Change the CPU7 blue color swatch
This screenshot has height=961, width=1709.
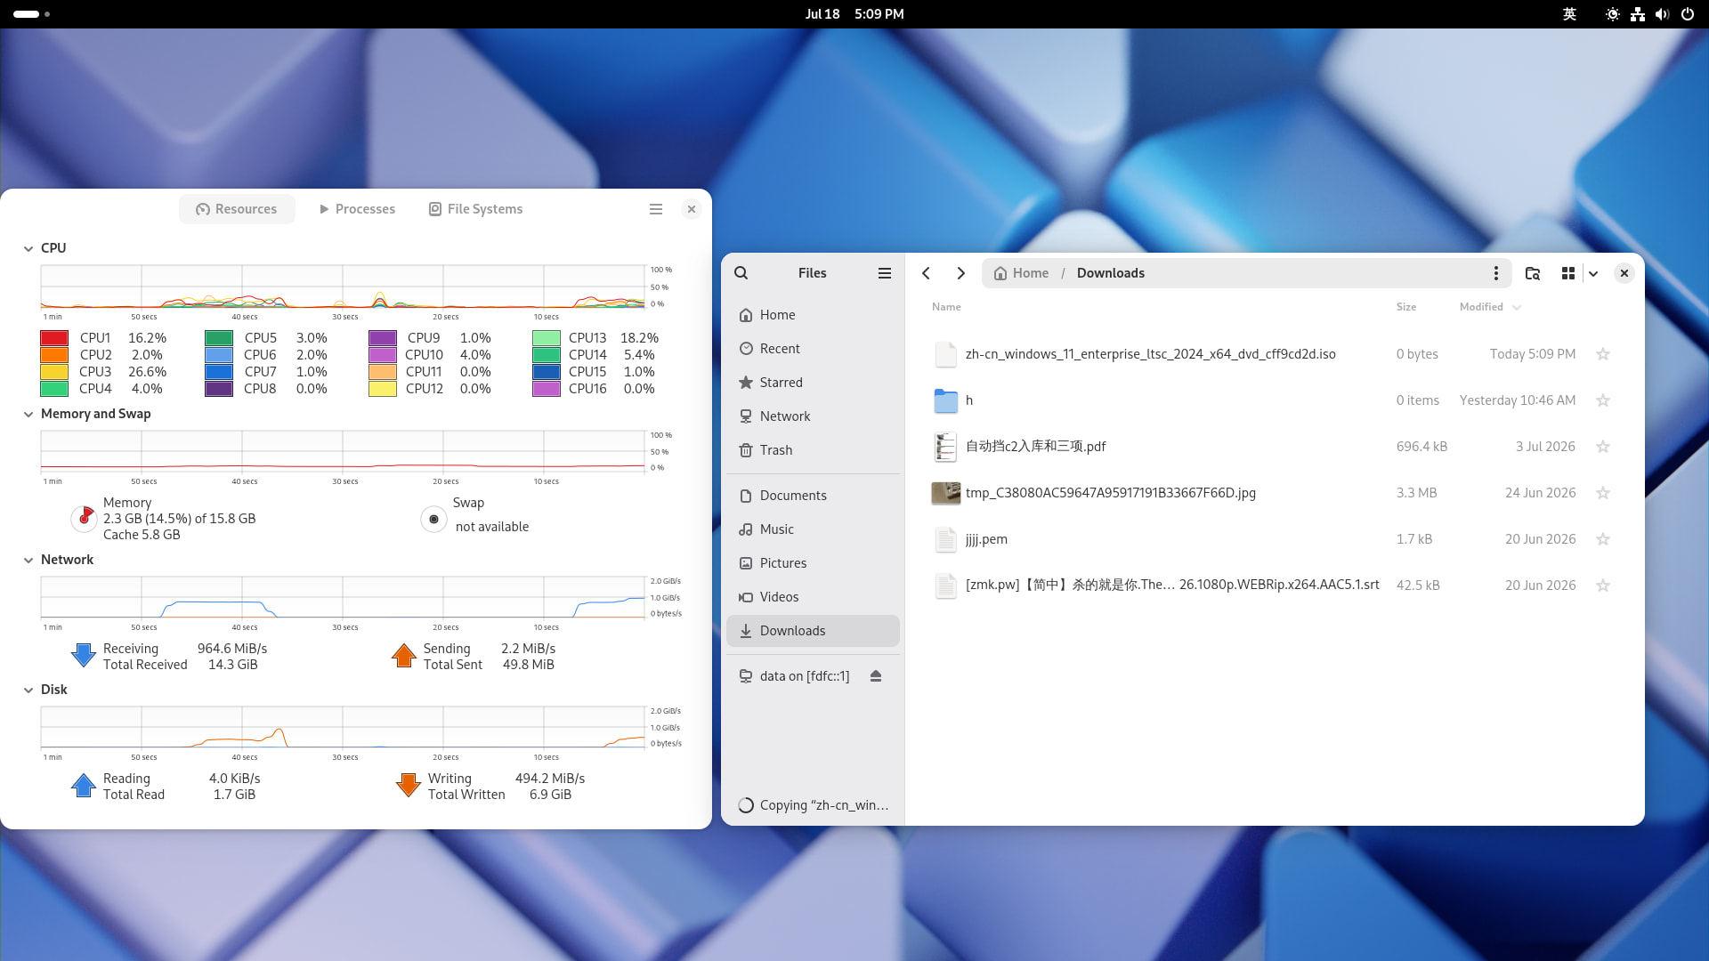click(x=219, y=372)
